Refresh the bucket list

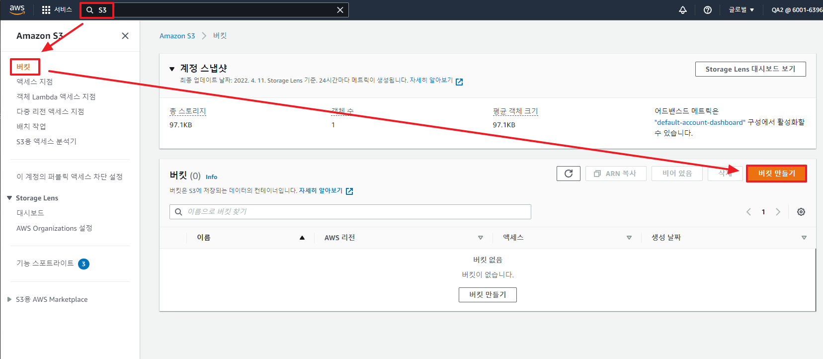[569, 174]
